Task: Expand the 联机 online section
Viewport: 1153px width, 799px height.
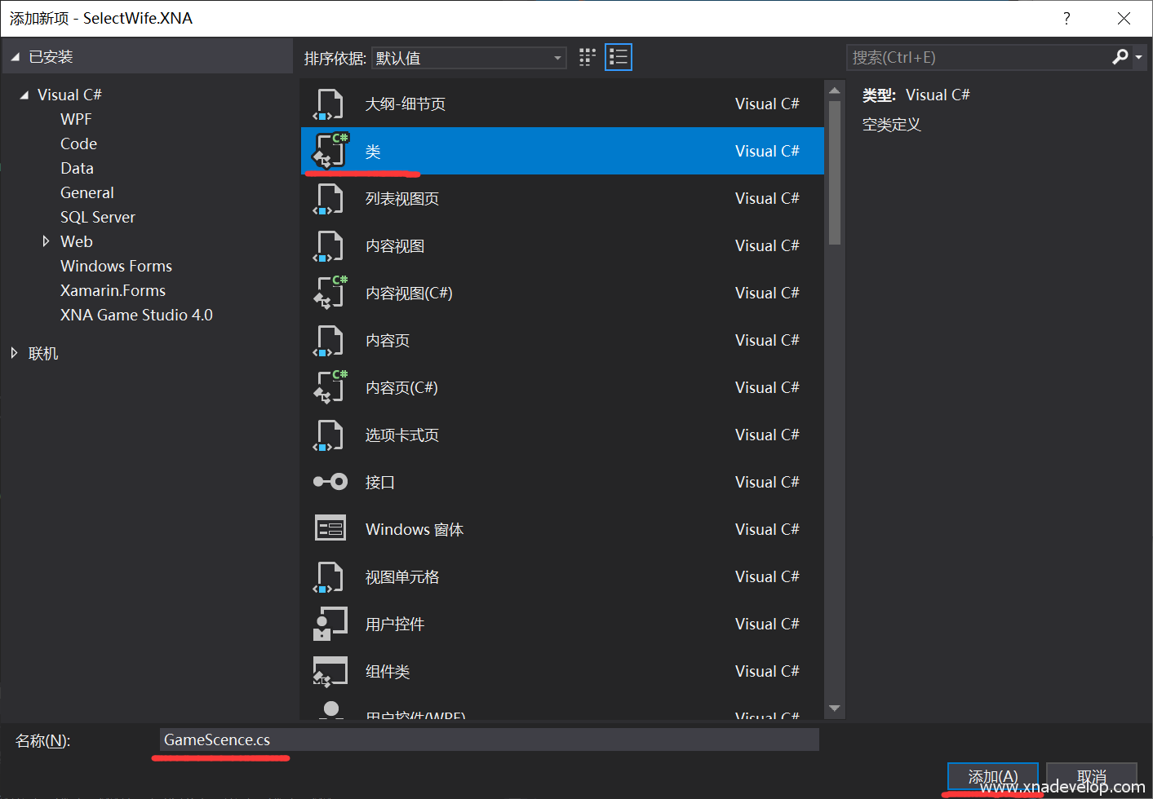Action: (14, 353)
